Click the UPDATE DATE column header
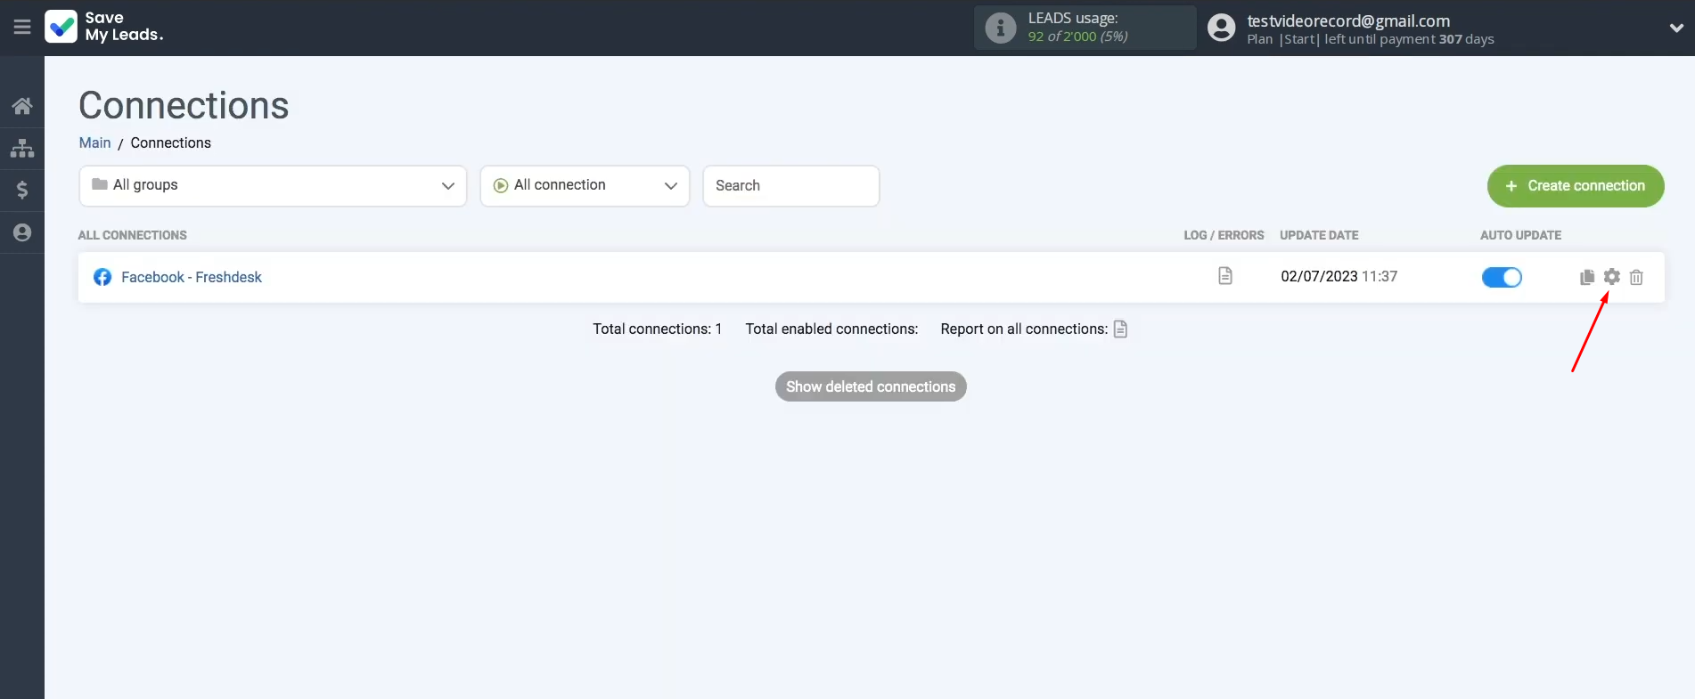1695x699 pixels. pos(1319,235)
